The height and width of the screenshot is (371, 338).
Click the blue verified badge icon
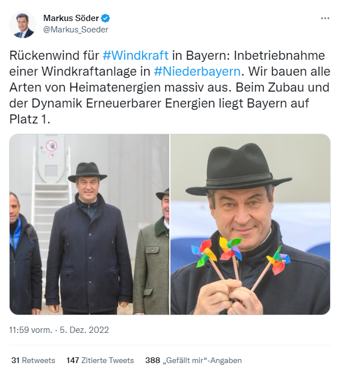[105, 18]
